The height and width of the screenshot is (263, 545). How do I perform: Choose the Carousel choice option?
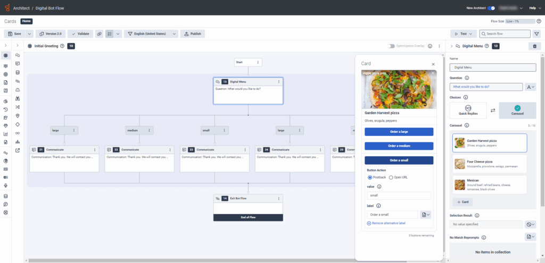coord(517,111)
